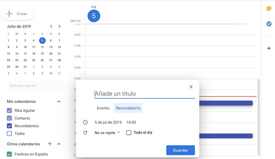
Task: Select day 5 in the mini calendar
Action: point(42,40)
